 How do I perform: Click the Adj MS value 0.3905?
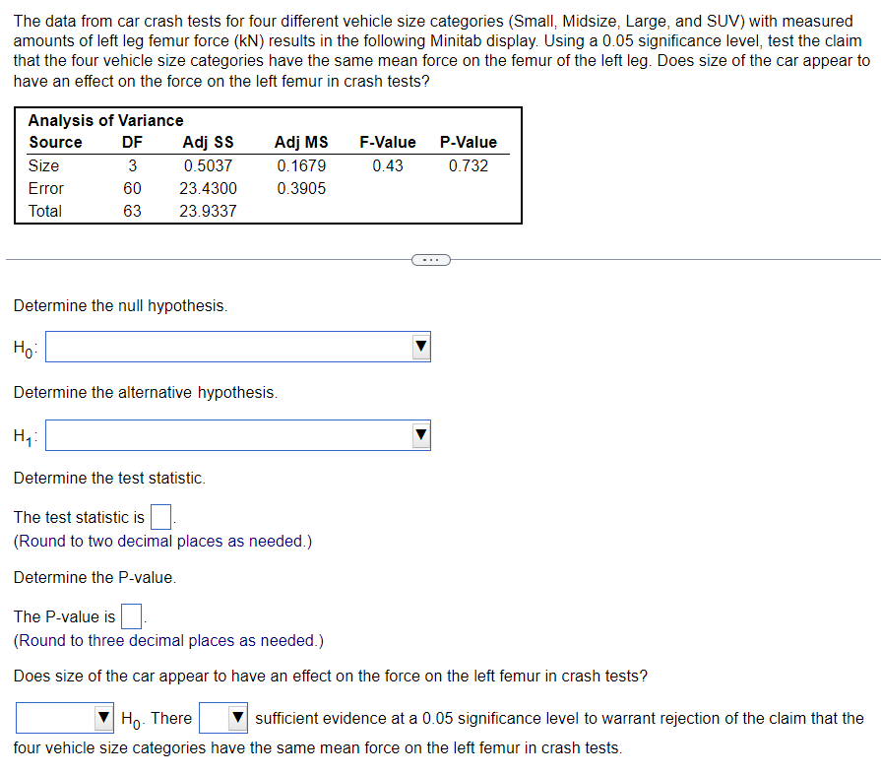click(301, 188)
